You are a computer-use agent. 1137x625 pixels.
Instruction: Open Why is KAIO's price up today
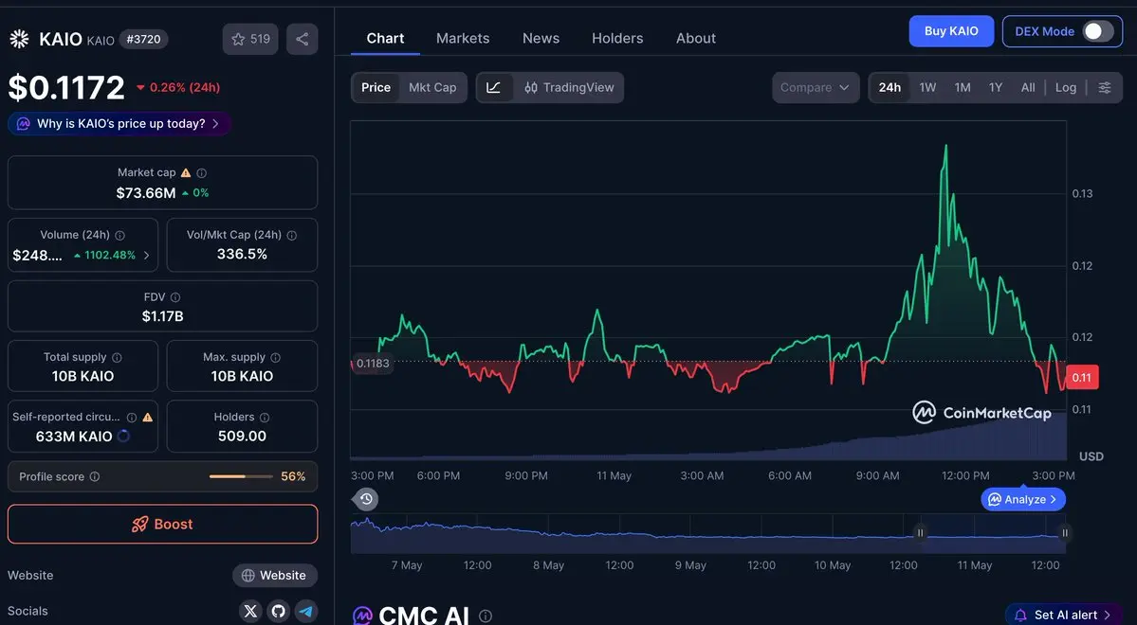tap(119, 124)
